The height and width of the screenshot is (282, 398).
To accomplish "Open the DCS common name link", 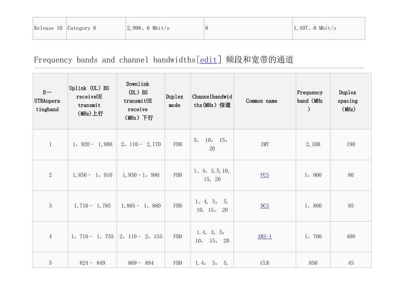I will coord(265,206).
